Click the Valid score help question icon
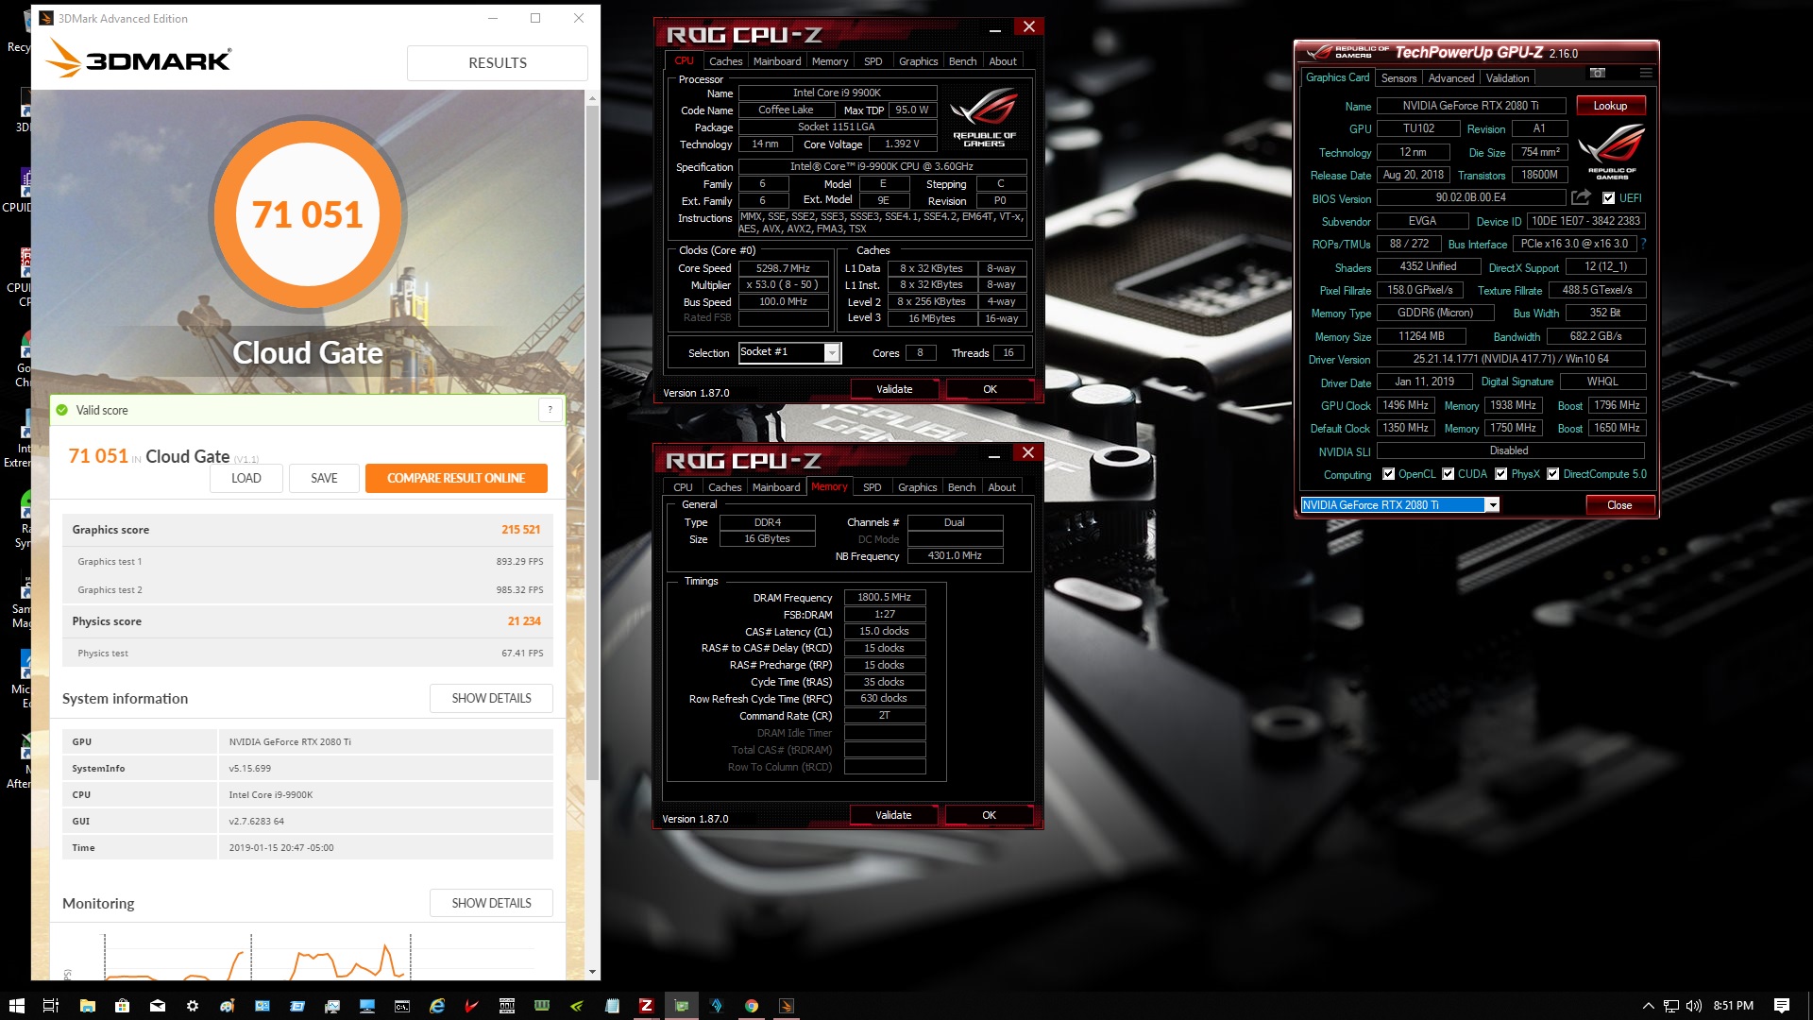The height and width of the screenshot is (1020, 1813). click(551, 409)
